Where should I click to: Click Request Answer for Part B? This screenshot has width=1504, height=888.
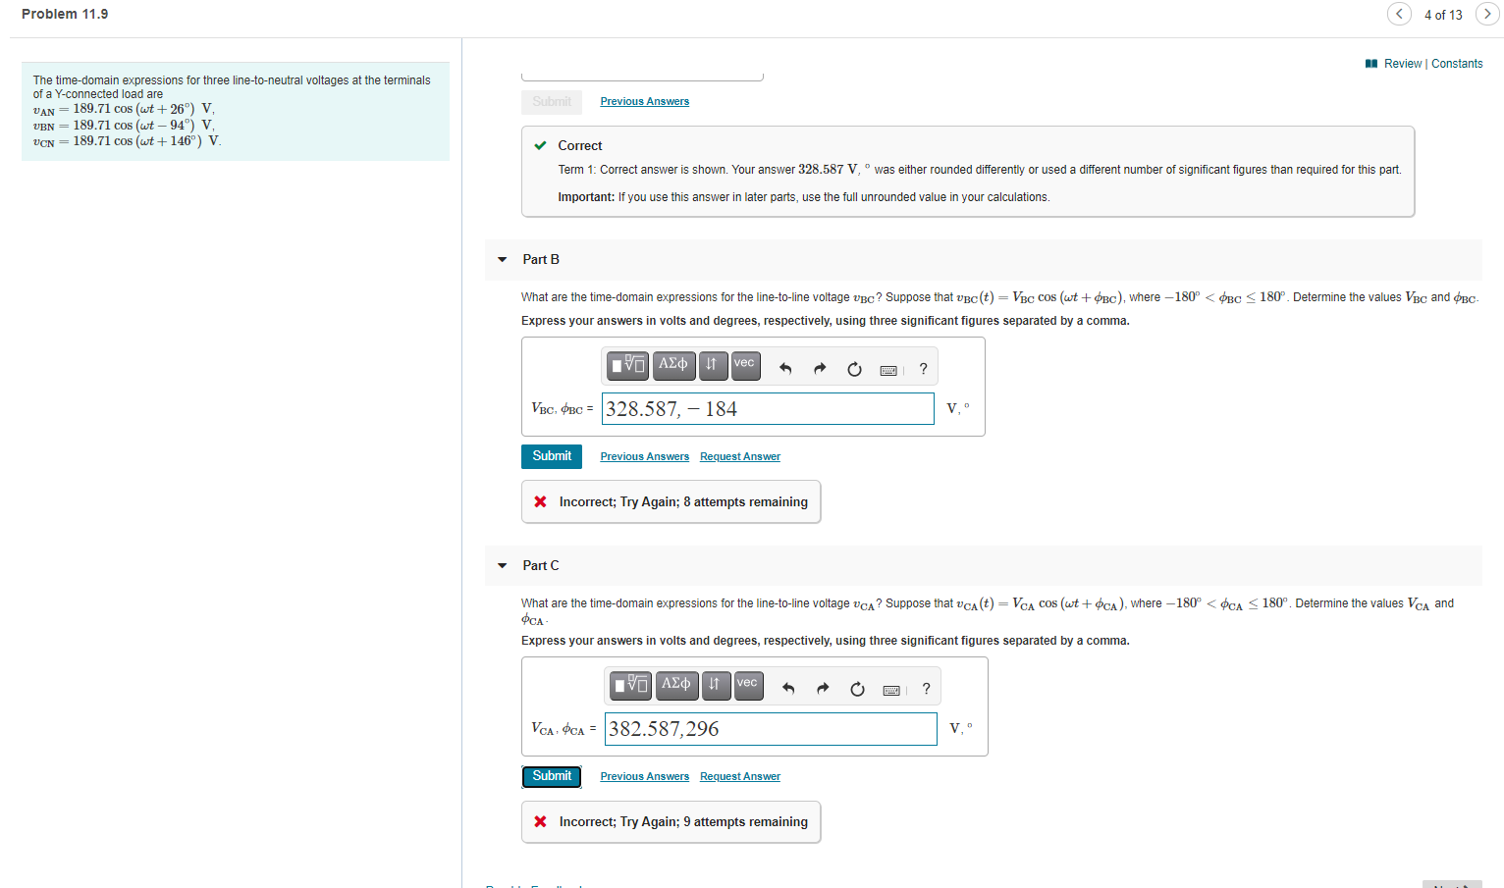(x=740, y=457)
